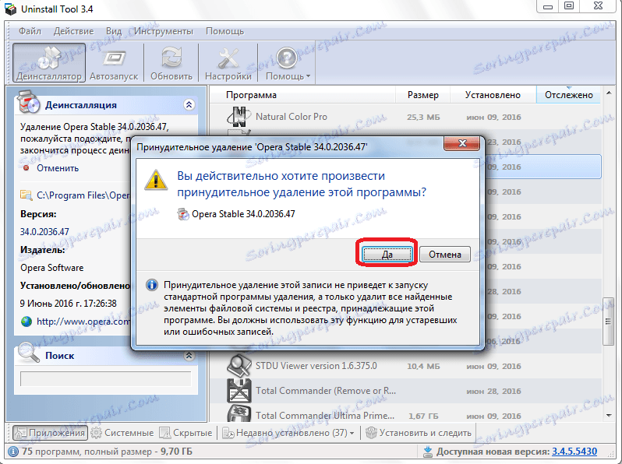Click scrollbar up arrow of program list

tap(609, 93)
